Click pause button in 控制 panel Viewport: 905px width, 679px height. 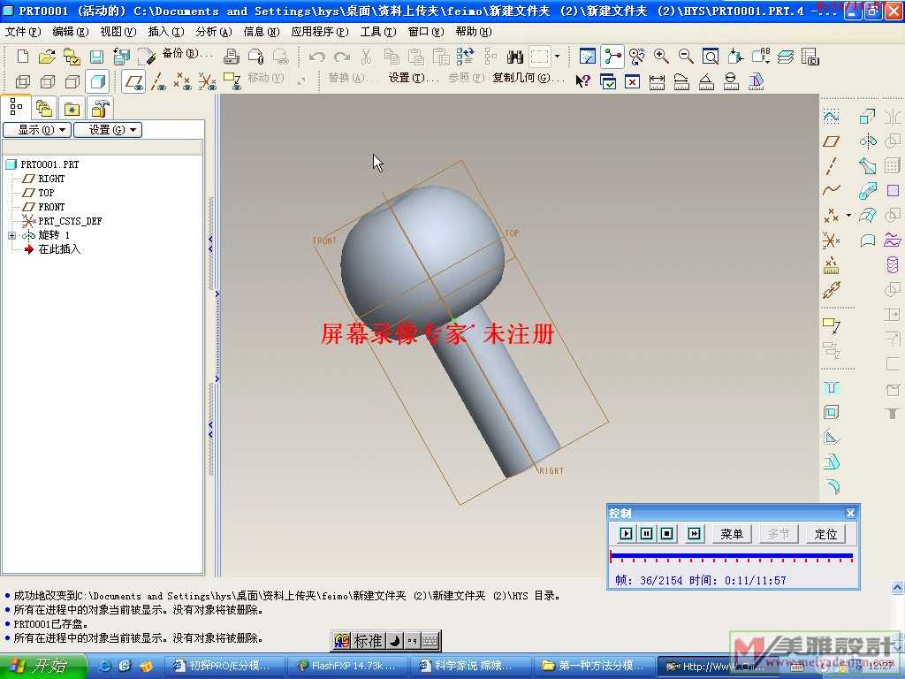tap(646, 533)
